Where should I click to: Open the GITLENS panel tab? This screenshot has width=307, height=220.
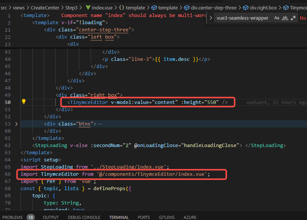pos(167,217)
